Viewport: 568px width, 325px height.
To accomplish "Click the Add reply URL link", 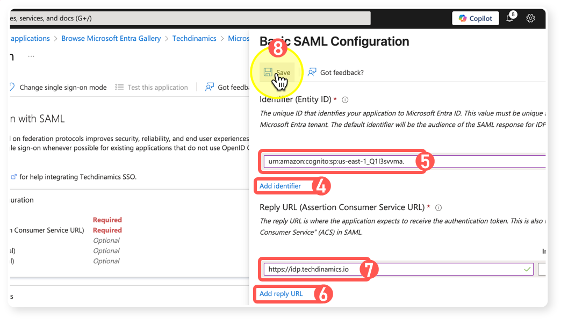I will pyautogui.click(x=281, y=293).
